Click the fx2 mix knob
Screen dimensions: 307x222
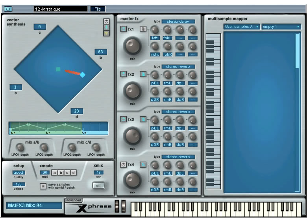coord(132,91)
